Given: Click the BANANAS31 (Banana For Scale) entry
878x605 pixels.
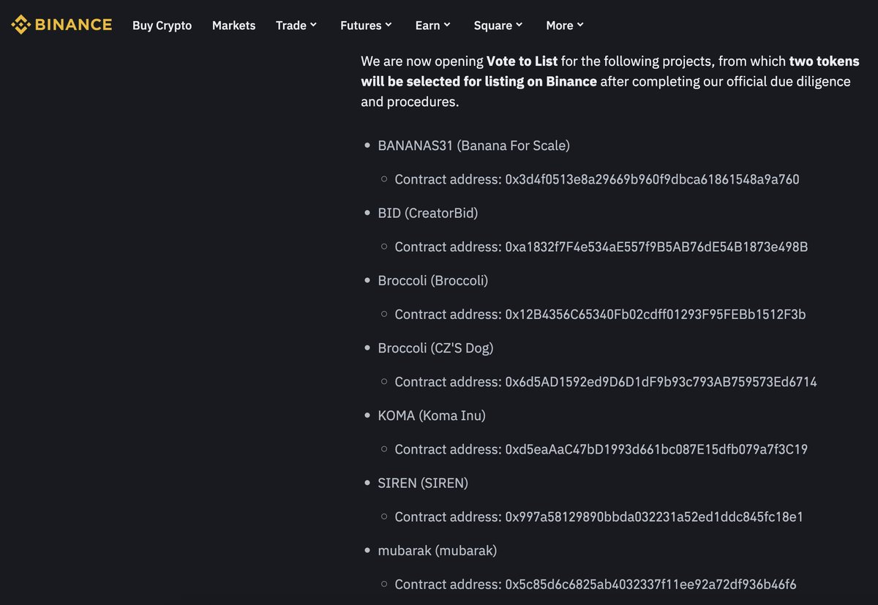Looking at the screenshot, I should point(473,146).
